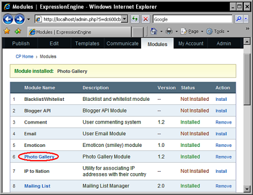
Task: Click the Print icon
Action: pos(169,31)
